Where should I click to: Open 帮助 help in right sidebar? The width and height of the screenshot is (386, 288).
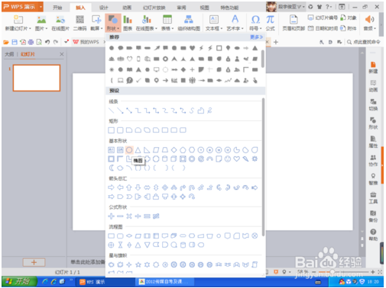(373, 235)
